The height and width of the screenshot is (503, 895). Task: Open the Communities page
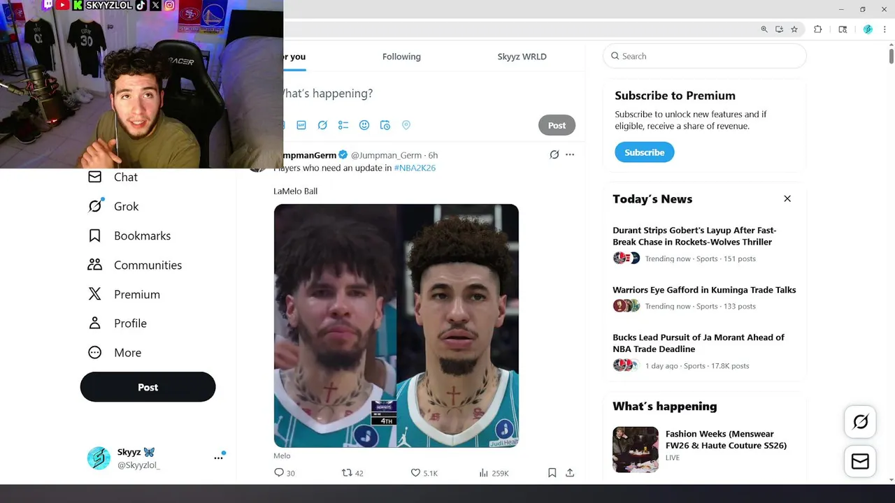point(135,265)
